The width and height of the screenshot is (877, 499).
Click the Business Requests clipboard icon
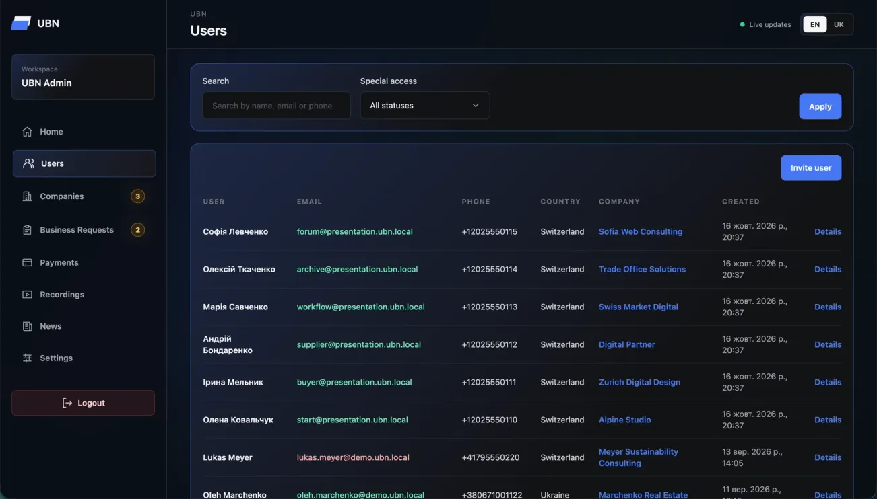[x=27, y=230]
